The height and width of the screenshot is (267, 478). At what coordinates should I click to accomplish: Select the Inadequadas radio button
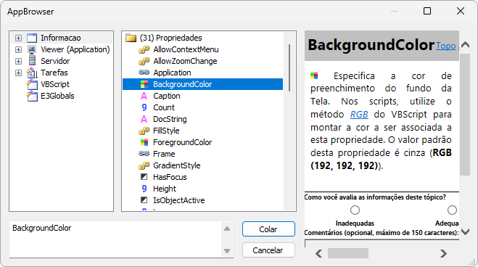(x=355, y=210)
